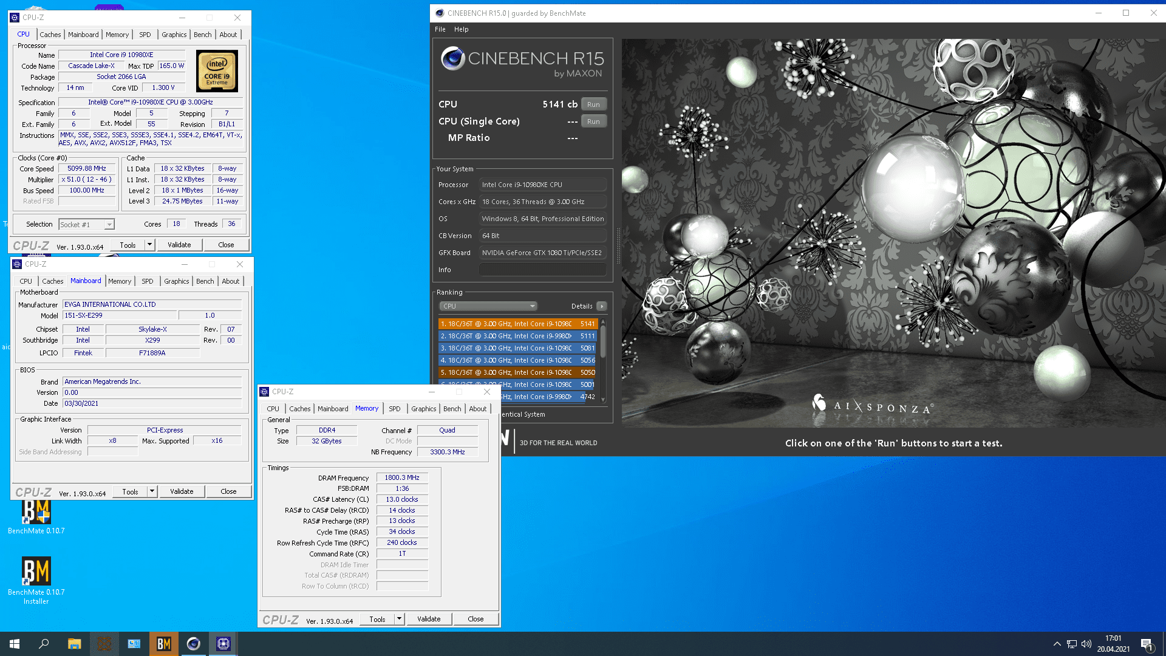1166x656 pixels.
Task: Click the Cinebench taskbar icon
Action: tap(194, 644)
